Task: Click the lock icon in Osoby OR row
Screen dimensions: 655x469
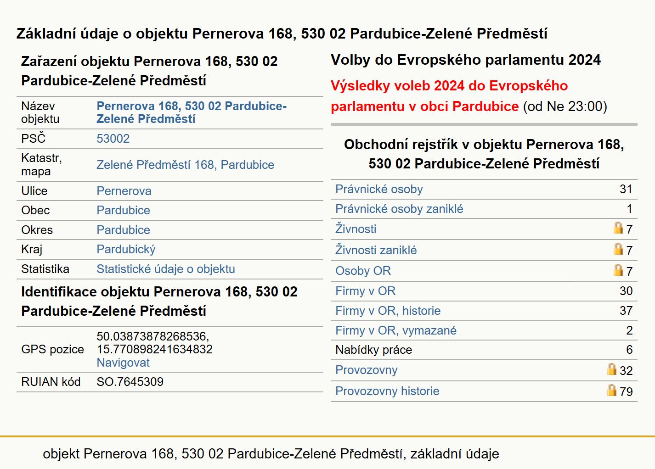Action: [x=618, y=270]
